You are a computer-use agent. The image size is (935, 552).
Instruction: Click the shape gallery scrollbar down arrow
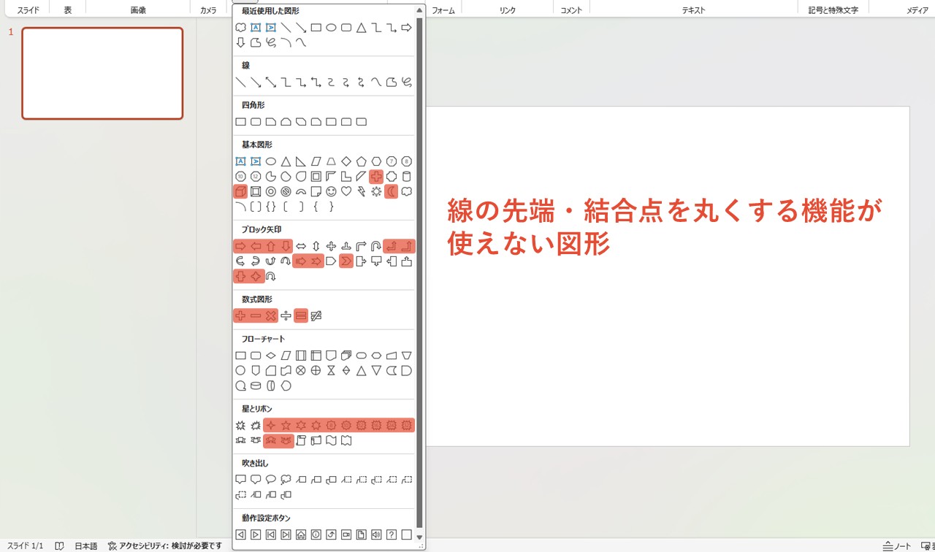point(419,537)
